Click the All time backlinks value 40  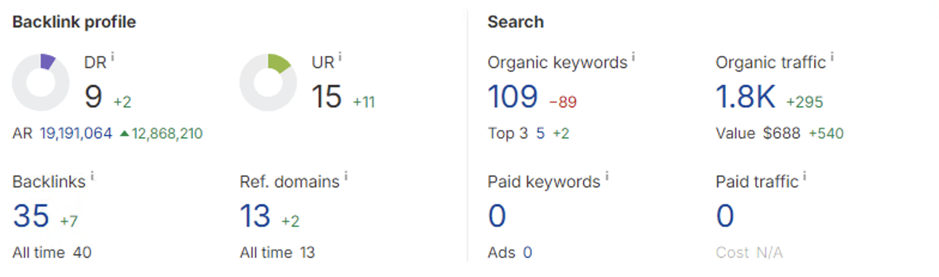point(82,253)
